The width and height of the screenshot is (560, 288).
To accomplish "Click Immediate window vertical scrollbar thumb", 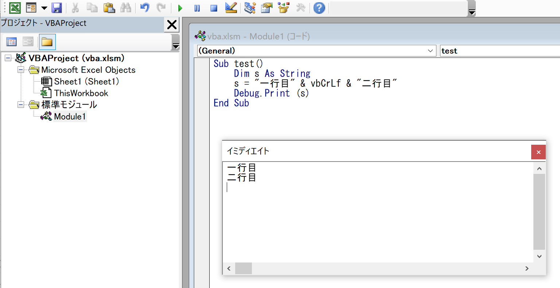I will 539,212.
